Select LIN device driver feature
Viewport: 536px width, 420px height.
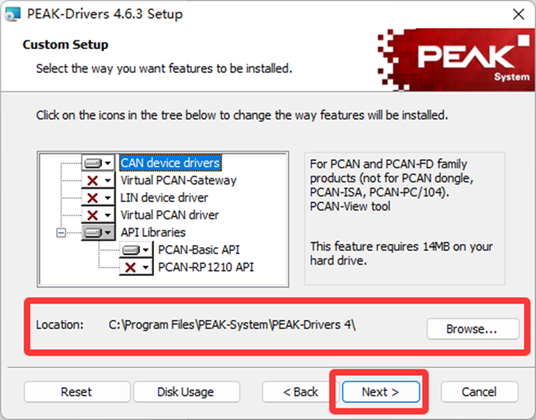point(164,198)
